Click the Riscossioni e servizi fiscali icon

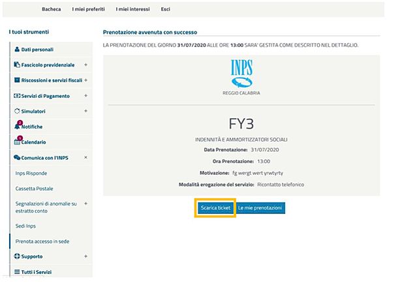[17, 80]
